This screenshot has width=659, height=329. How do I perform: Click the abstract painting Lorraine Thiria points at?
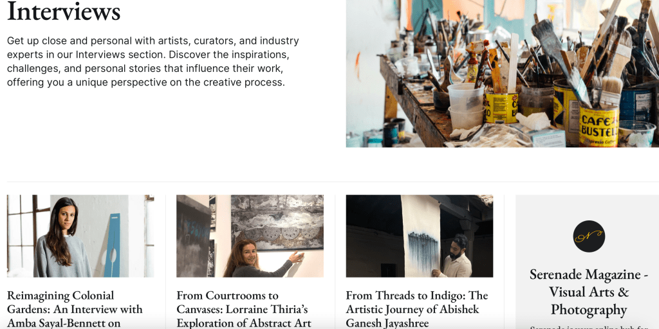[277, 222]
